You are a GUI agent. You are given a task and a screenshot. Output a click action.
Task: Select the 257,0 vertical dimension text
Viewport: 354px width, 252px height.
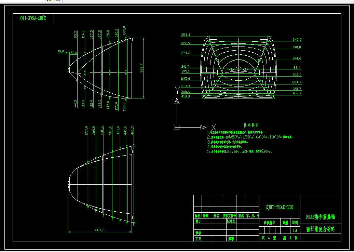[86, 130]
